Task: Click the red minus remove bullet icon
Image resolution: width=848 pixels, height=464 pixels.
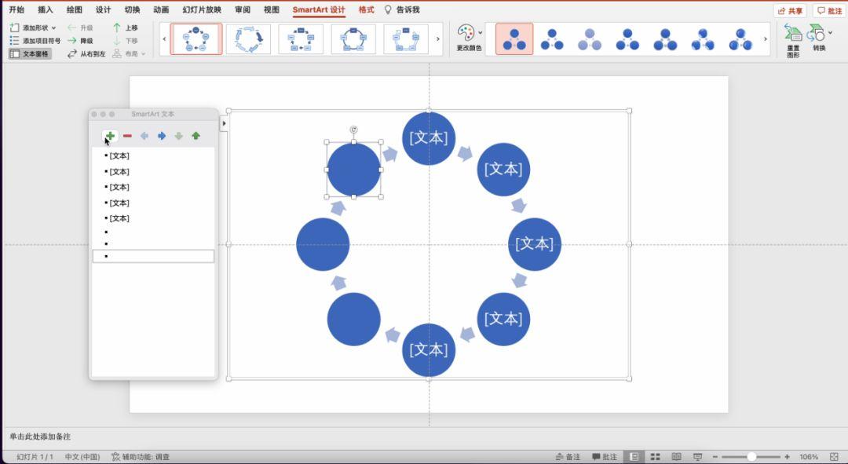Action: click(x=127, y=136)
